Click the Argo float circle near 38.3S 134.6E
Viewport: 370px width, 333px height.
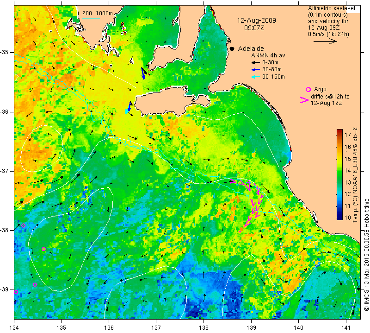[x=43, y=249]
